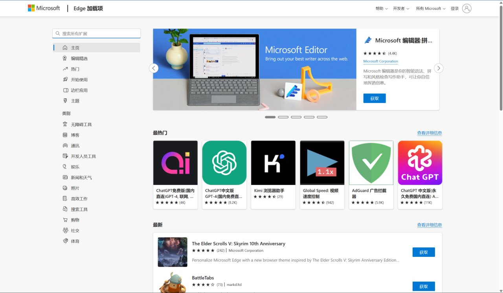This screenshot has height=293, width=503.
Task: Click the home icon beside 主页
Action: pos(65,48)
